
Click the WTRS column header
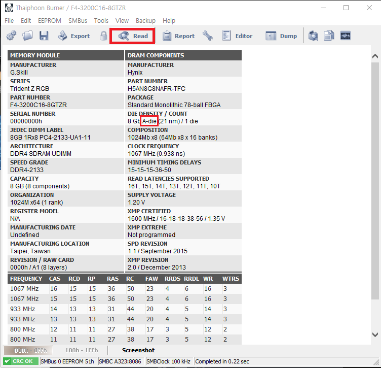[231, 279]
